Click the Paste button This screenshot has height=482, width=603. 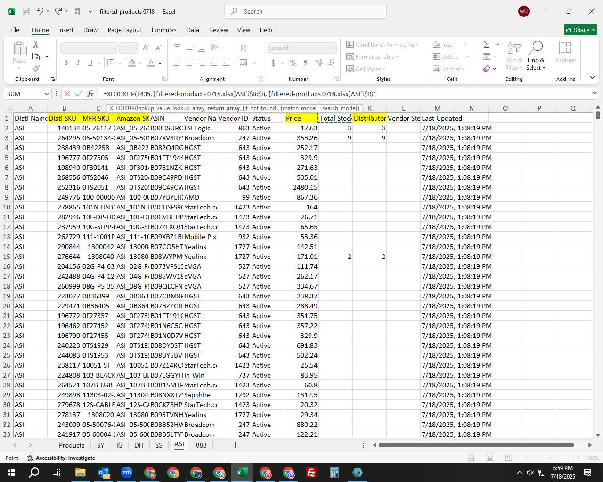(19, 56)
